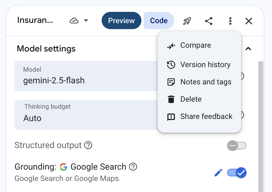This screenshot has height=192, width=272.
Task: Click the Google logo in Grounding row
Action: (64, 167)
